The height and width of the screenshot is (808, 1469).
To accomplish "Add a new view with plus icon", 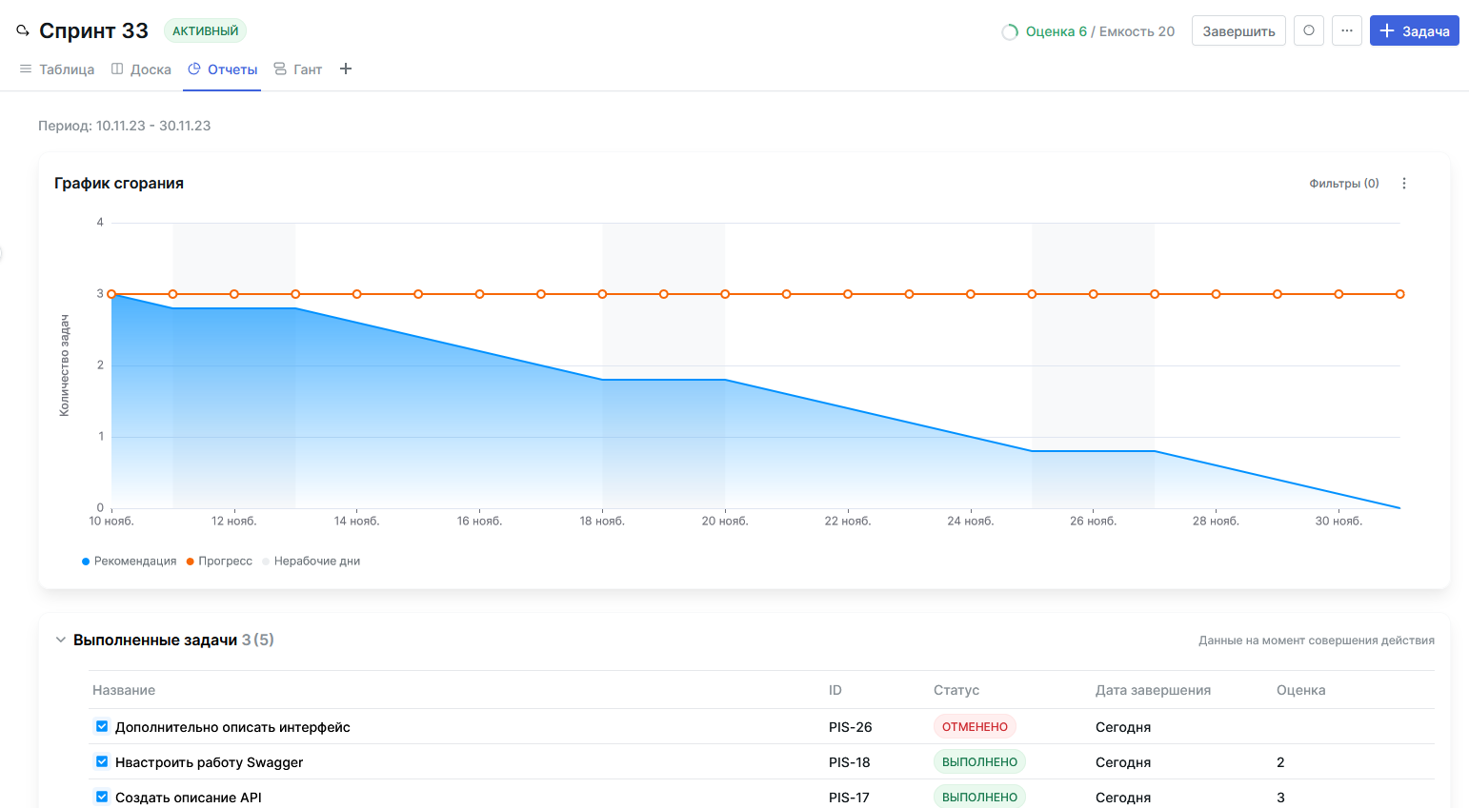I will 346,69.
